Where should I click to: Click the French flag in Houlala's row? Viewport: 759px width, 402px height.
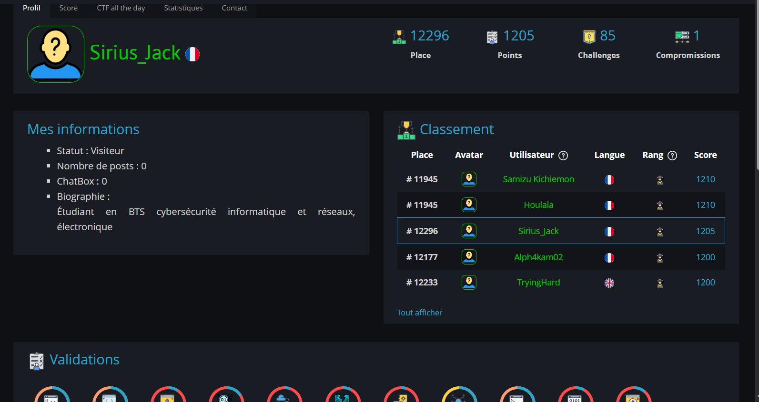coord(609,206)
